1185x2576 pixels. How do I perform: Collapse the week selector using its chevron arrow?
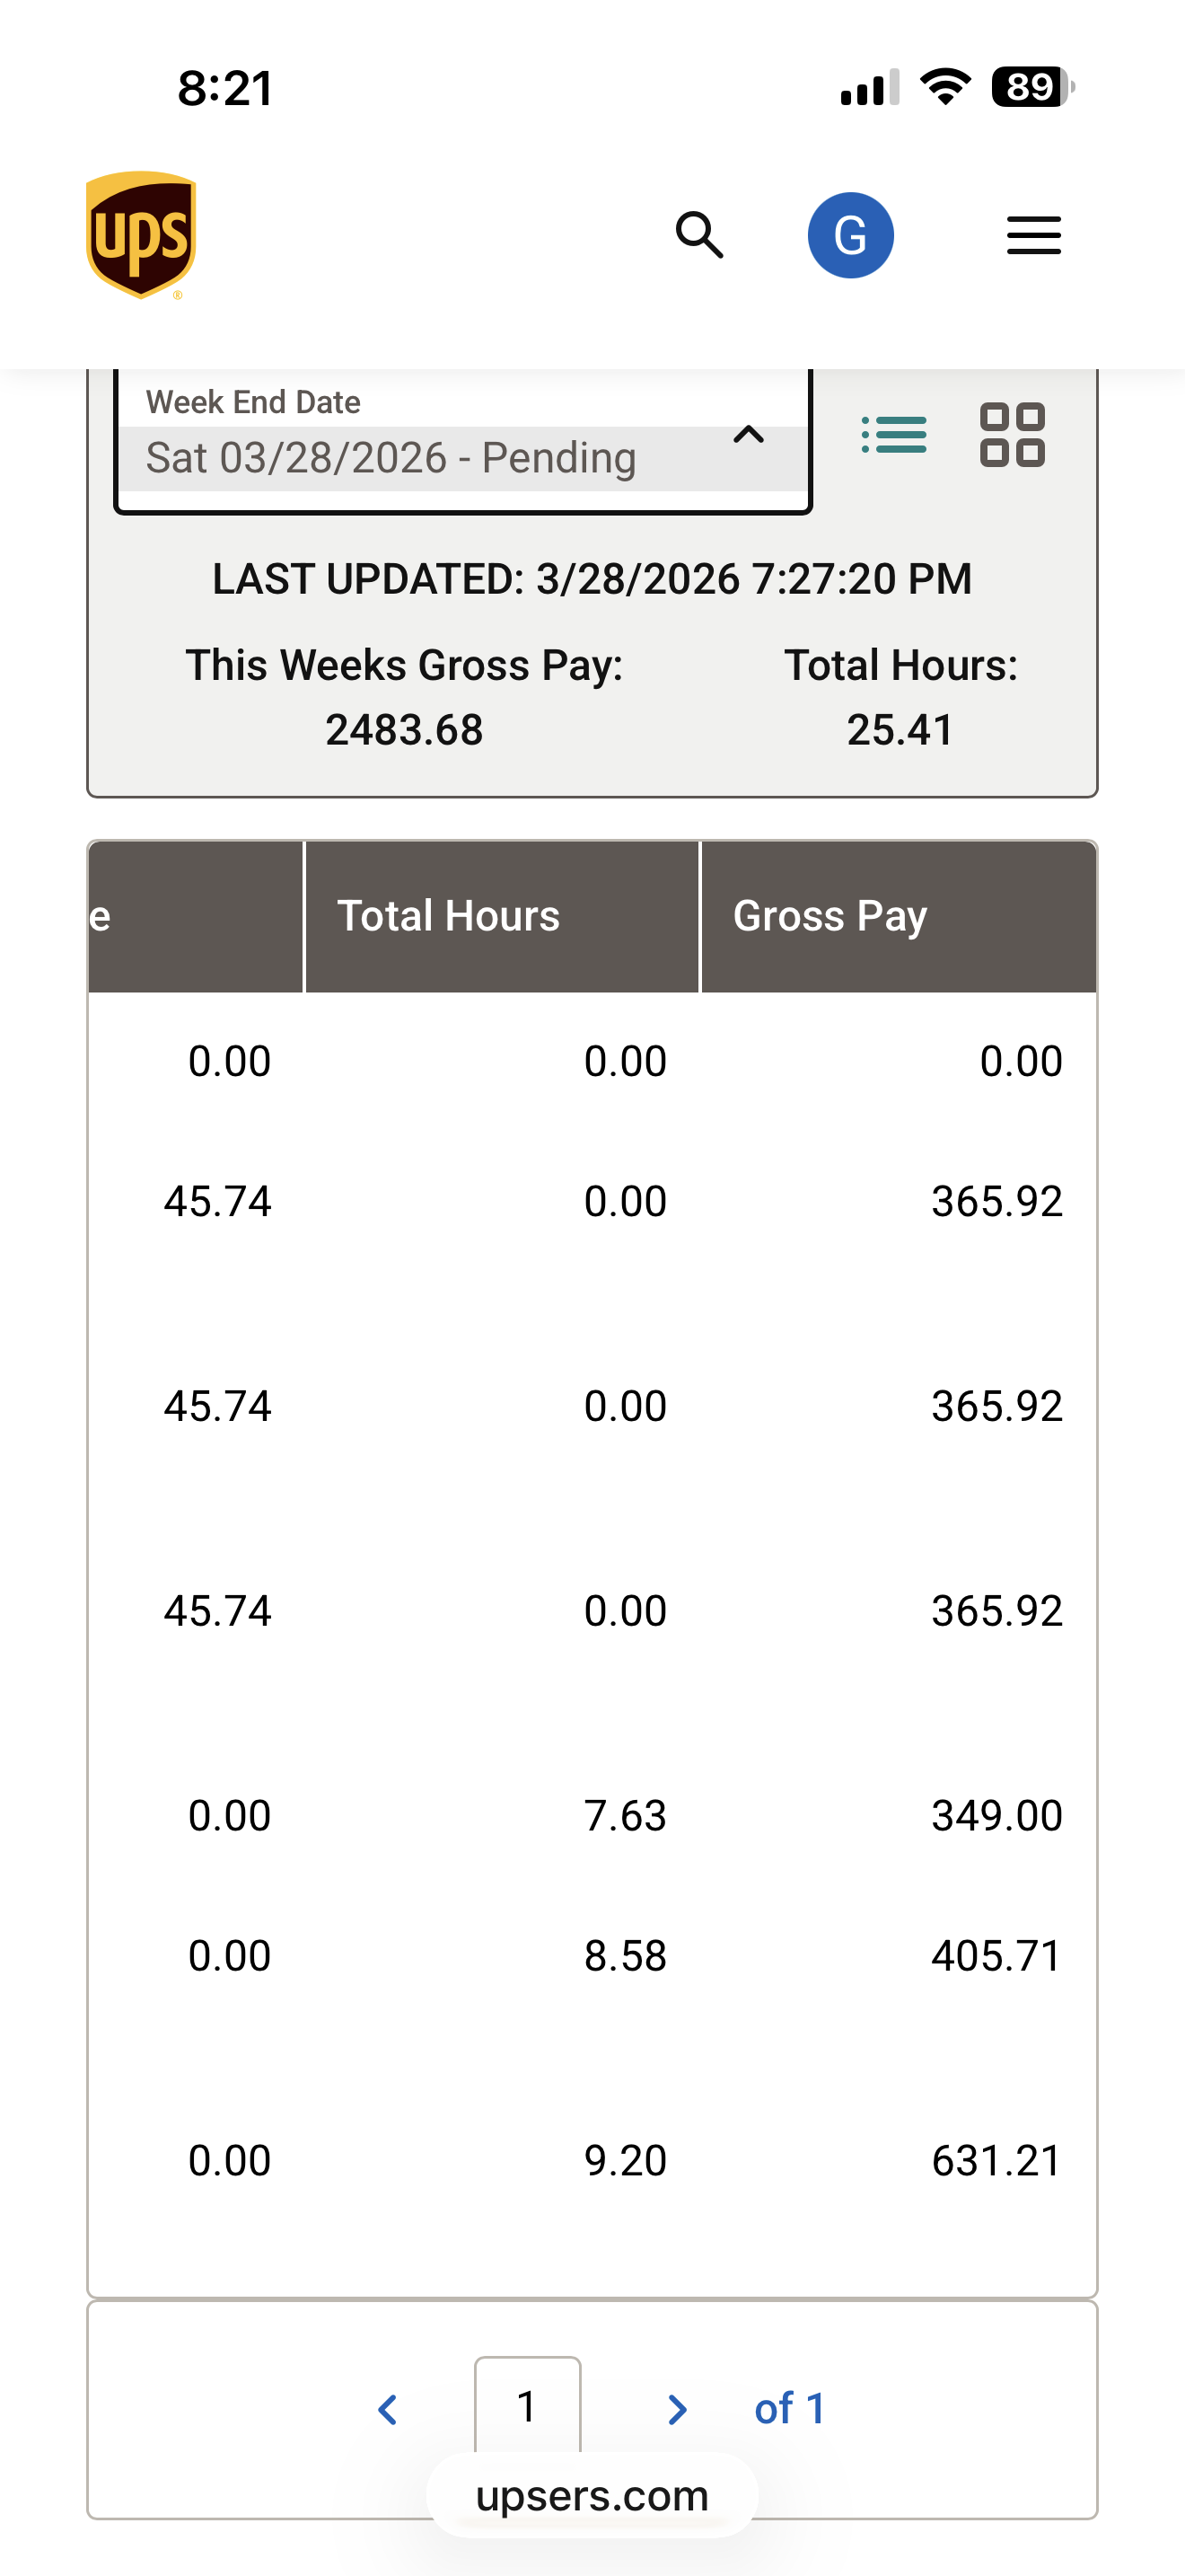749,435
